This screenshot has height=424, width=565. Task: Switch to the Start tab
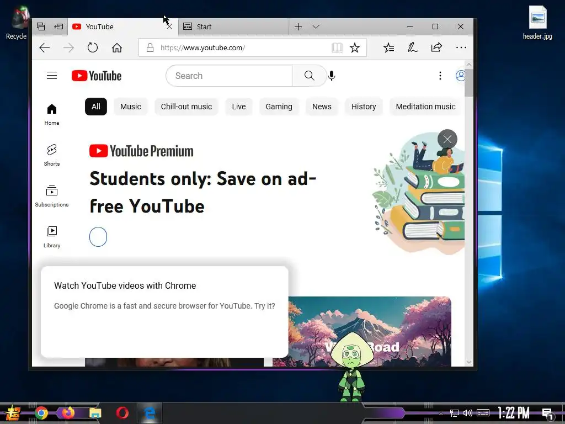[x=233, y=26]
